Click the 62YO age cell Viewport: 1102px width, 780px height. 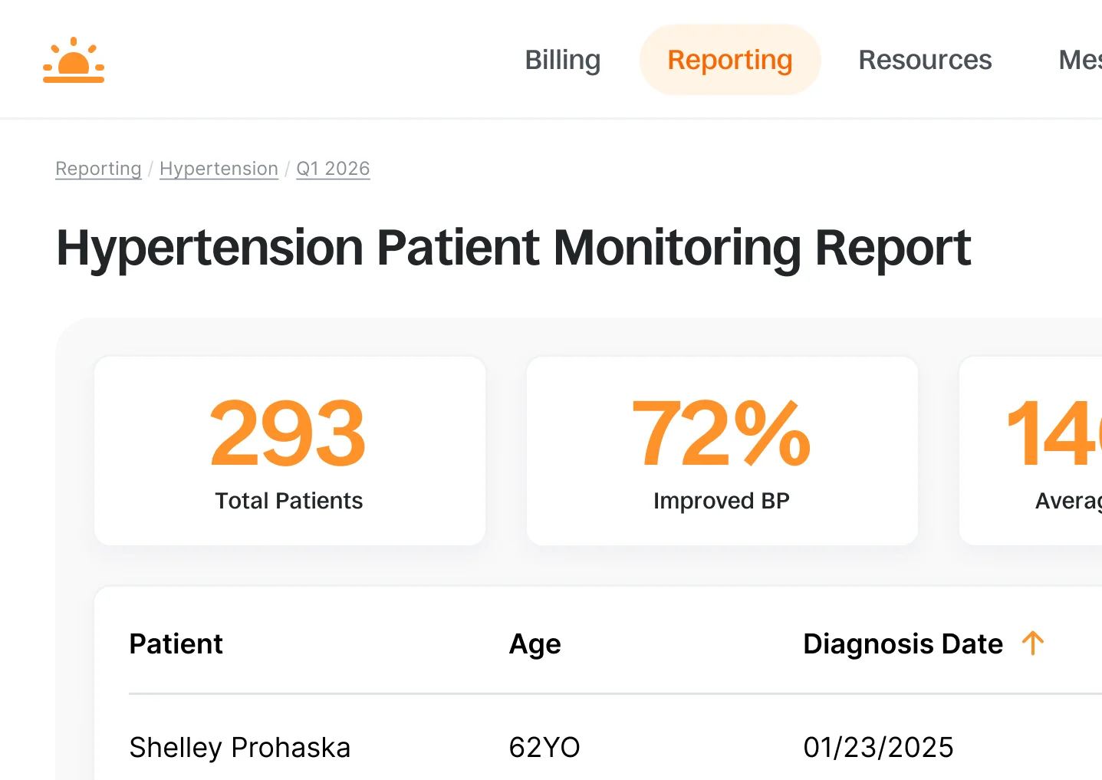point(544,747)
